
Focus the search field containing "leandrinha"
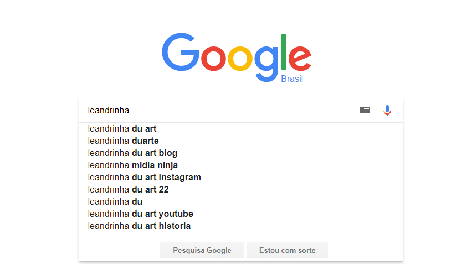click(222, 111)
